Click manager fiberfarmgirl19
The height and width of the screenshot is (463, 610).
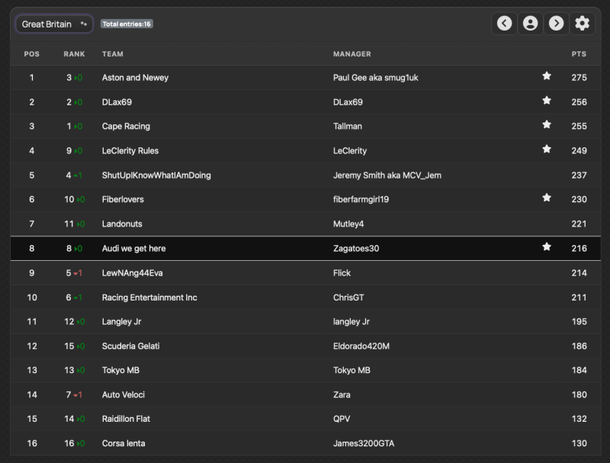[361, 200]
